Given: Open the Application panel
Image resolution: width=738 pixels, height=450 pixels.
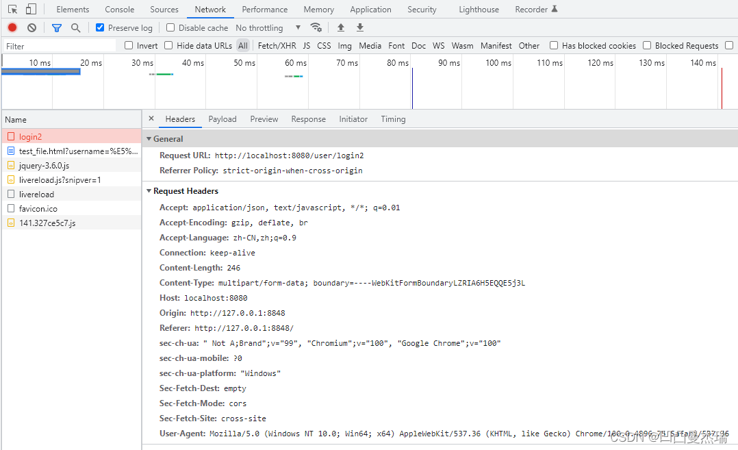Looking at the screenshot, I should click(370, 10).
